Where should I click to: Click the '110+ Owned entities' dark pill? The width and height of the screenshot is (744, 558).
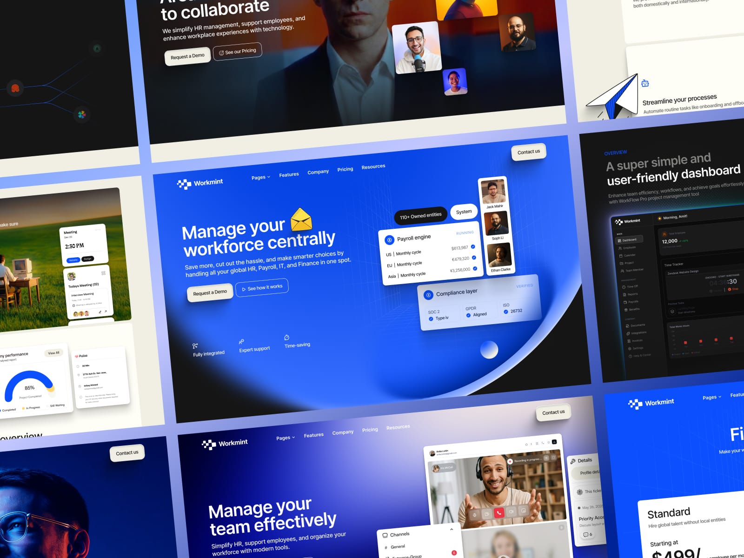click(x=421, y=216)
